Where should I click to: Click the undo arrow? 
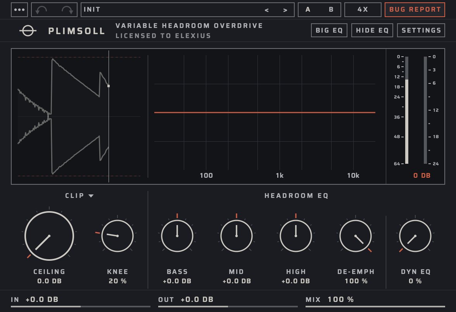click(41, 10)
